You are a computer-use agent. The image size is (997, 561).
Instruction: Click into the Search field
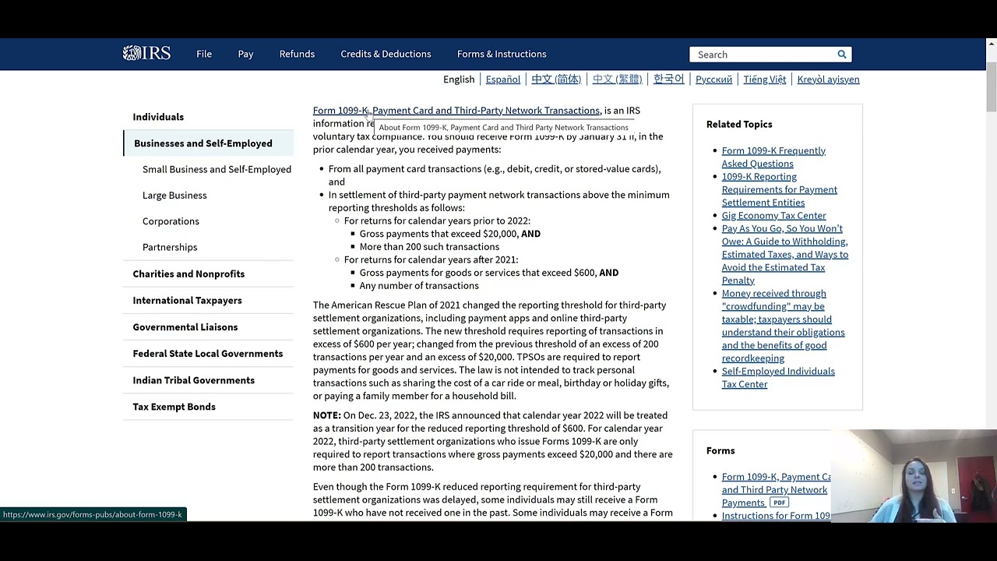(762, 55)
